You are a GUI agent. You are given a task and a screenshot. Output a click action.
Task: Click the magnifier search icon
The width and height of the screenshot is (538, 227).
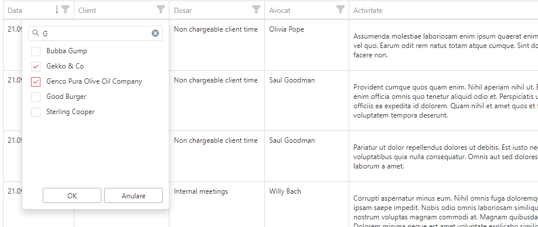click(35, 33)
